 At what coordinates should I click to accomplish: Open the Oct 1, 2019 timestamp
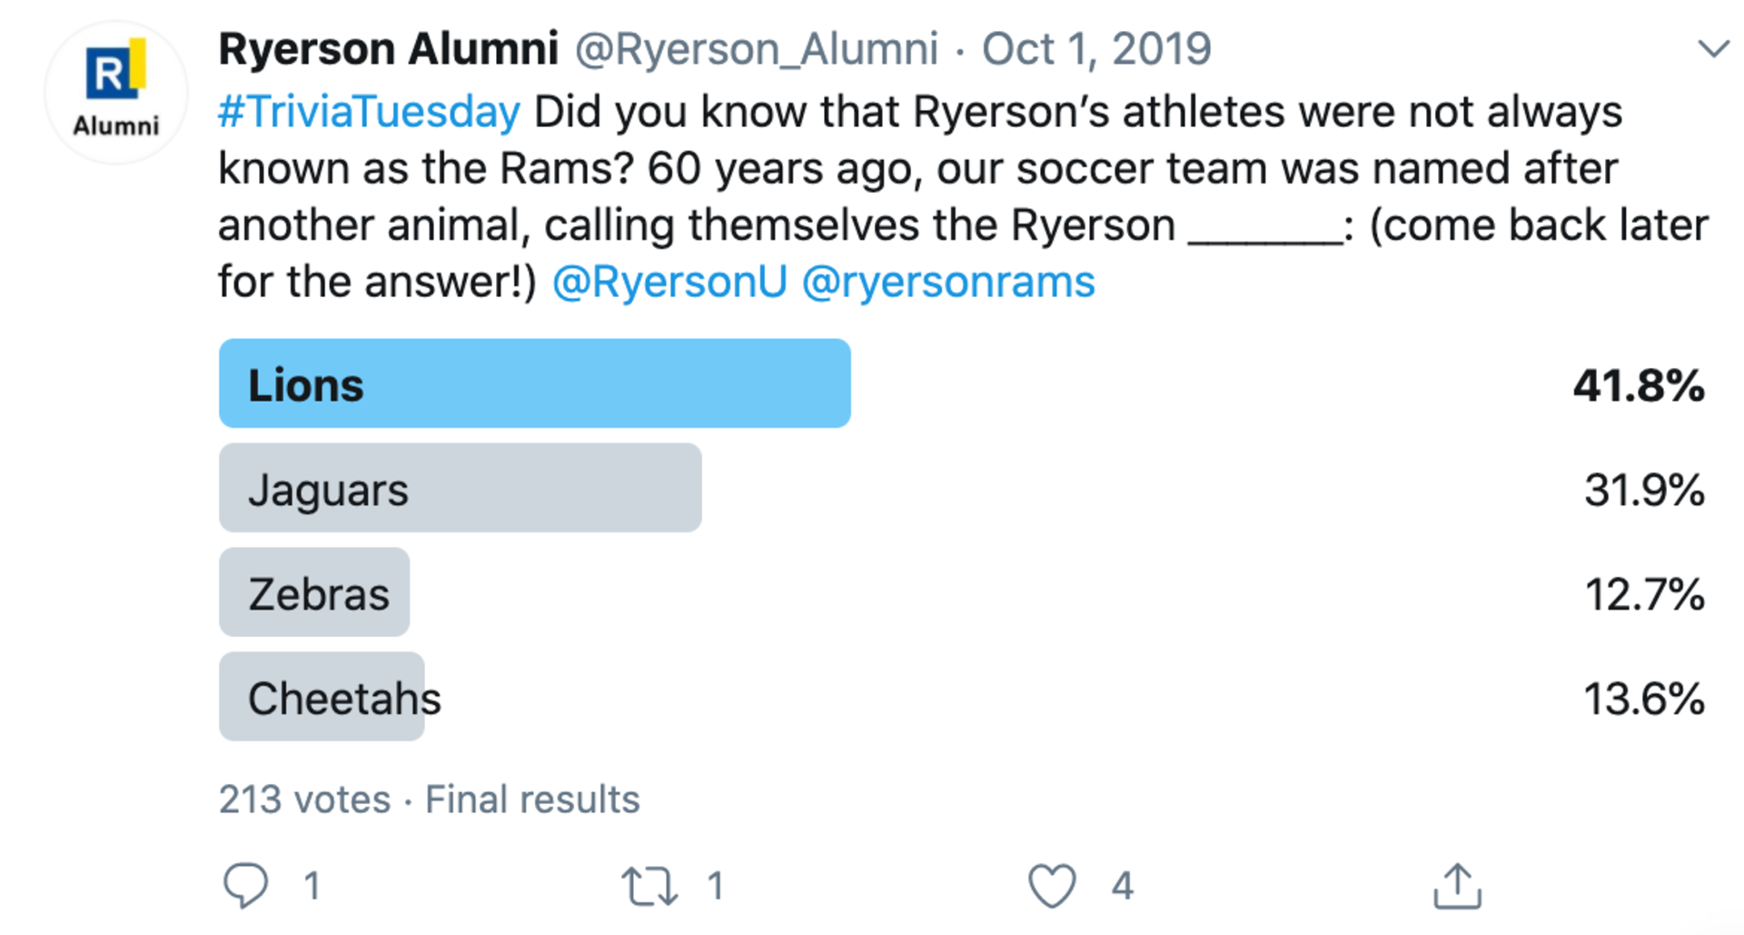(1096, 49)
